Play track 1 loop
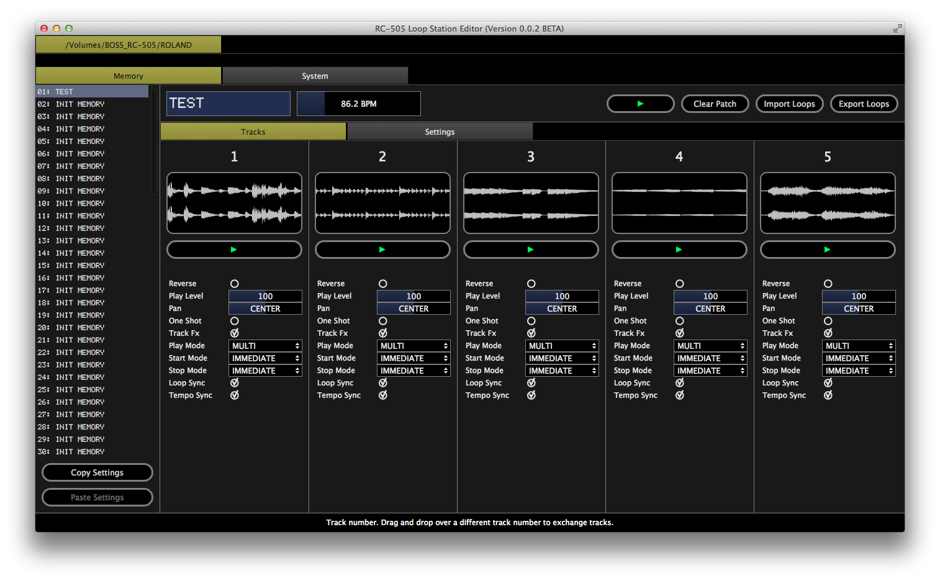The image size is (940, 581). pyautogui.click(x=234, y=250)
